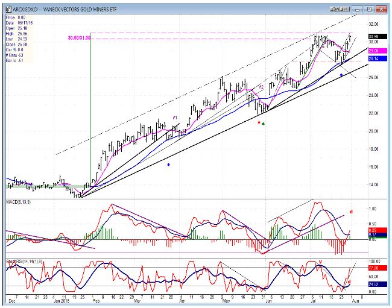Click the 1.00 label on MACD axis

tap(373, 209)
